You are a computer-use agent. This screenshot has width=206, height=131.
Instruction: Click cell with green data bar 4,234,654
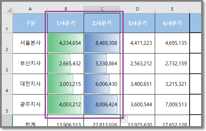click(66, 43)
